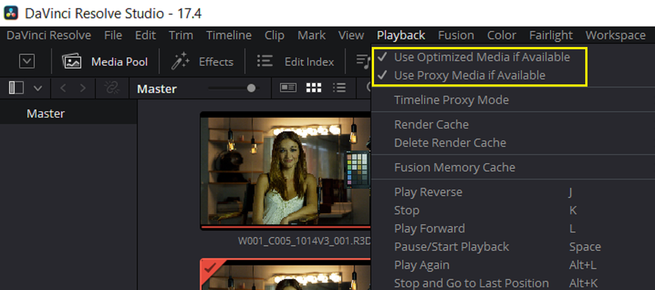This screenshot has width=655, height=290.
Task: Open the Timeline menu
Action: [x=229, y=35]
